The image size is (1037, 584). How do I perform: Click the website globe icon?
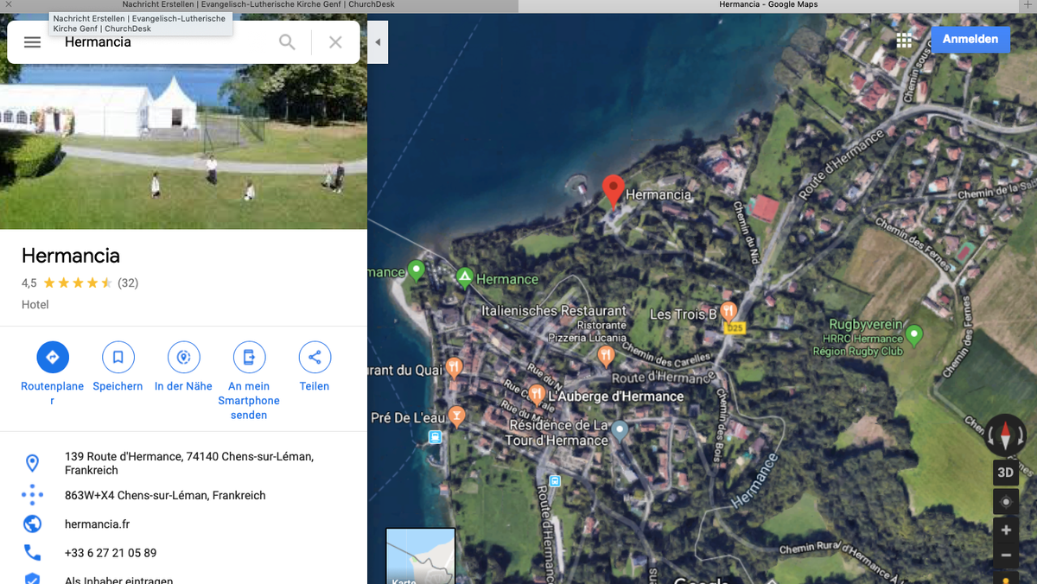[x=32, y=524]
